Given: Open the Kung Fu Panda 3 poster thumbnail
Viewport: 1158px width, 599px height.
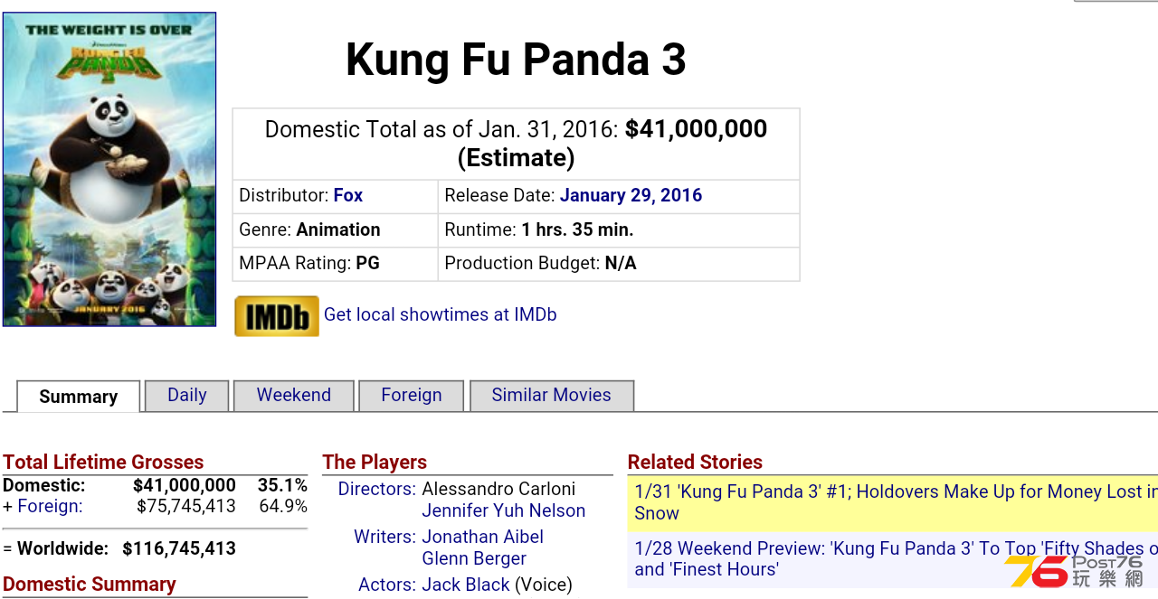Looking at the screenshot, I should click(x=109, y=169).
